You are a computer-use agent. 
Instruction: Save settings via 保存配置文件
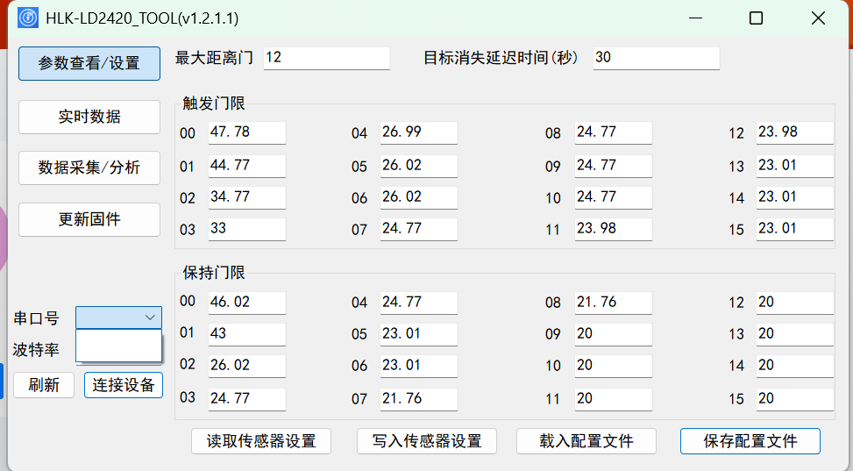[750, 441]
